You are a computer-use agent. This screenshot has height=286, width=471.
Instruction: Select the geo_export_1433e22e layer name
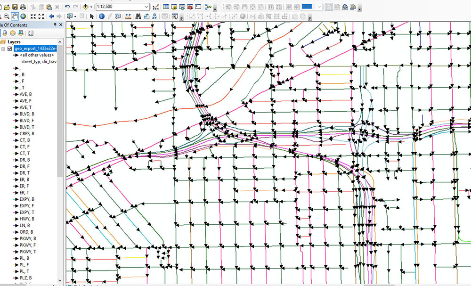point(35,49)
